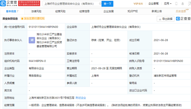Image resolution: width=191 pixels, height=109 pixels.
Task: Click the mobile phone icon in header
Action: click(x=176, y=4)
